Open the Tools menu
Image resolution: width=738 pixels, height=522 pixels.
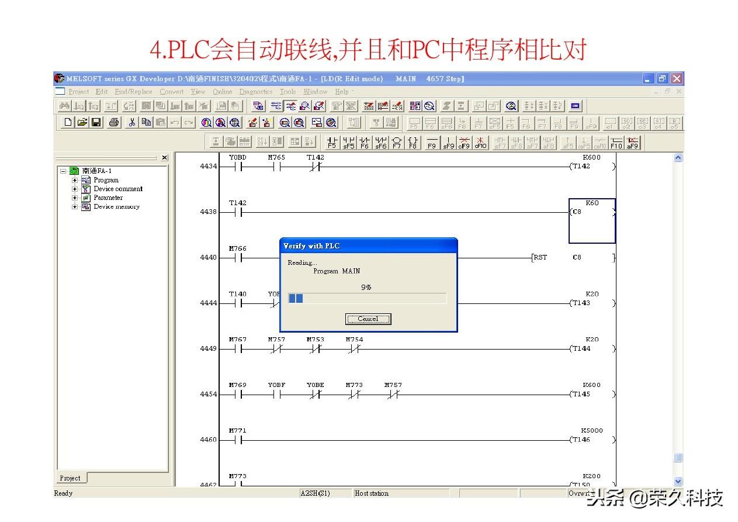tap(287, 92)
